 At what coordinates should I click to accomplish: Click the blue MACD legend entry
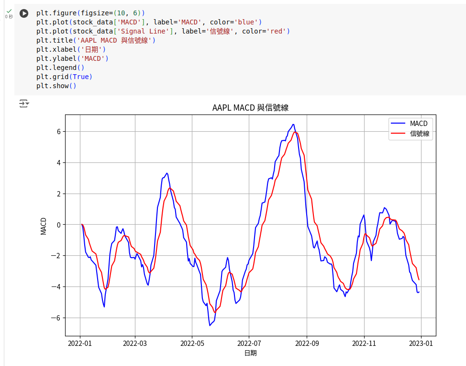(409, 123)
